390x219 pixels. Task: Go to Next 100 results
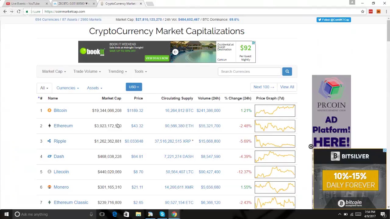(264, 87)
